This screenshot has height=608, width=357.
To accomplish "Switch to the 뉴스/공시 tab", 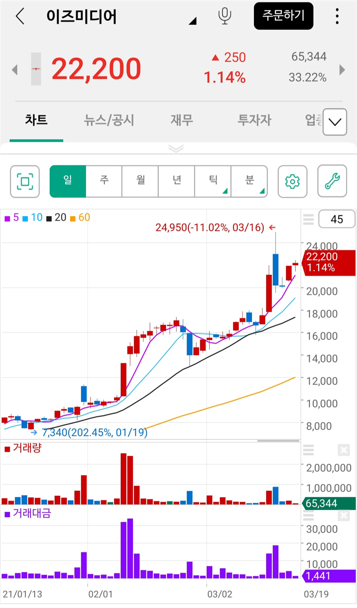I will tap(109, 120).
